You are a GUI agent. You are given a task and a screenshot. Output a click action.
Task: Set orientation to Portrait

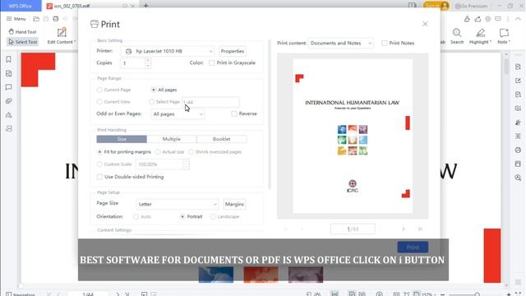182,217
